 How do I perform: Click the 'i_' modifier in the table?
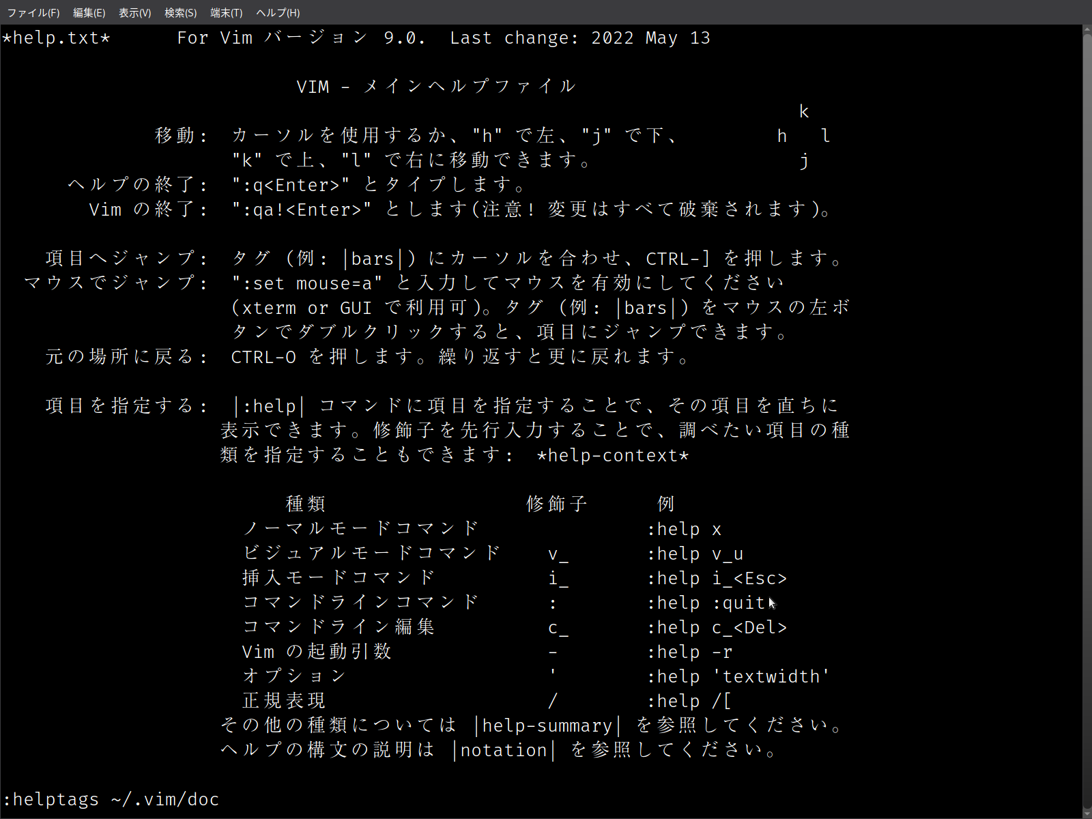click(x=558, y=578)
